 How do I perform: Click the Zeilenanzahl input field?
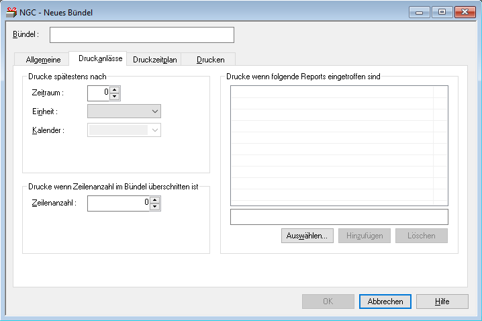[117, 203]
